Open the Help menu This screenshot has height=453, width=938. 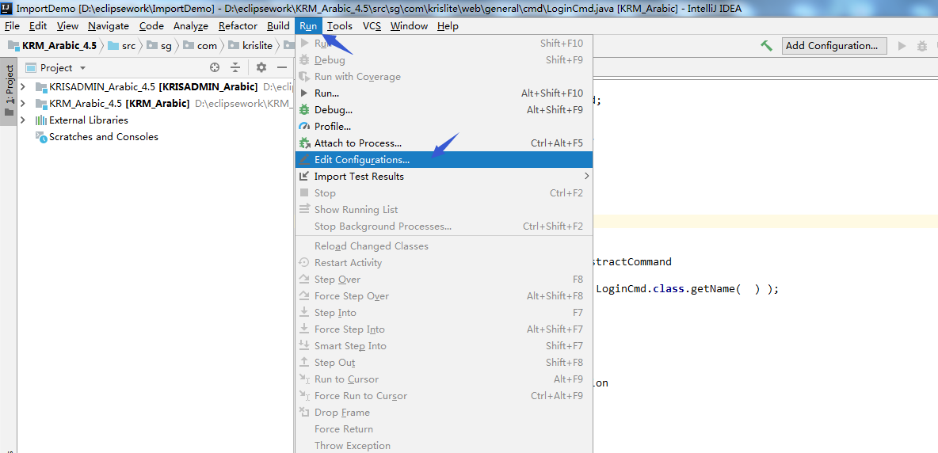pos(448,25)
